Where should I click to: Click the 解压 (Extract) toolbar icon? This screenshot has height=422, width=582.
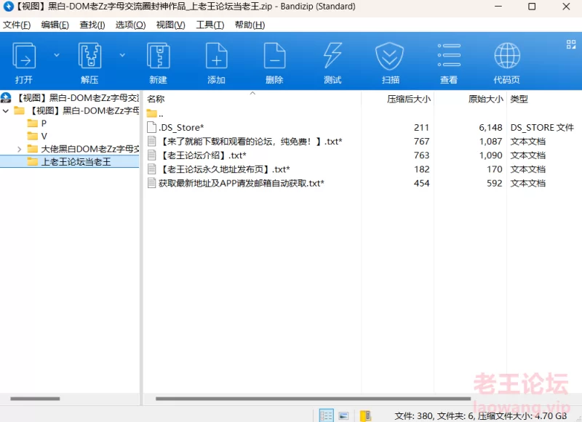tap(89, 56)
